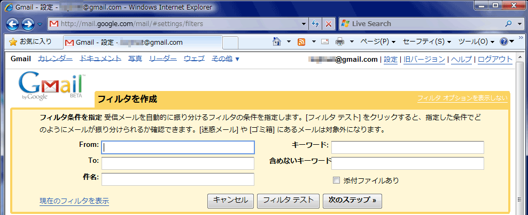The image size is (528, 215).
Task: Click the 設定 link
Action: tap(391, 60)
